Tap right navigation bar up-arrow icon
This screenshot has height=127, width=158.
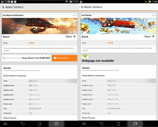(x=84, y=124)
